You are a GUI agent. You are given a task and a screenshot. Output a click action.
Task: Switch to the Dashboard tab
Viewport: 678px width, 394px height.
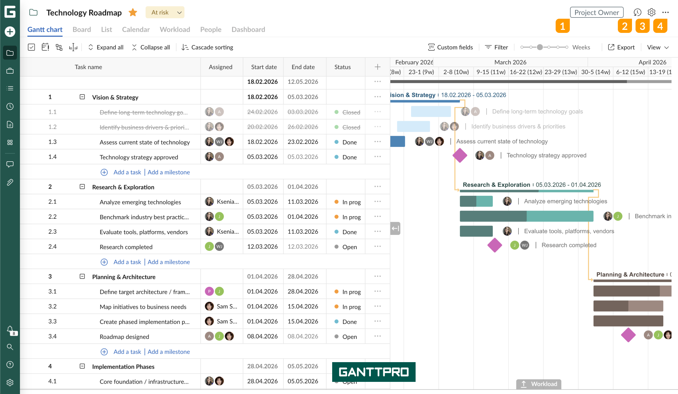[248, 30]
